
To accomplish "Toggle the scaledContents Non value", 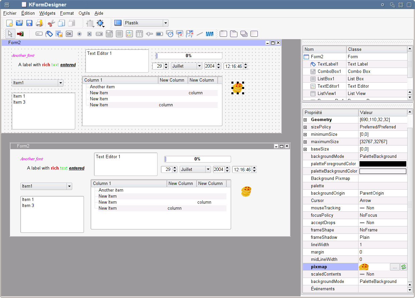I will [x=367, y=274].
